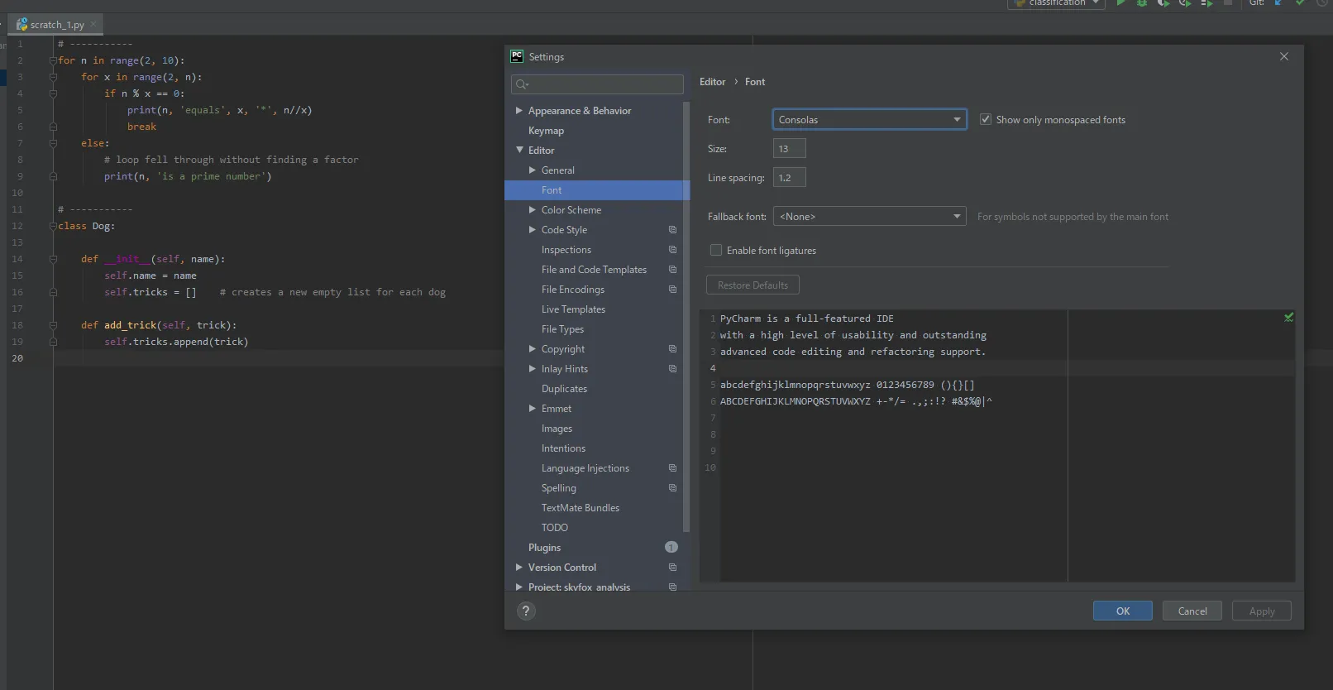Viewport: 1333px width, 690px height.
Task: Click the magnifier icon in the settings search
Action: 521,84
